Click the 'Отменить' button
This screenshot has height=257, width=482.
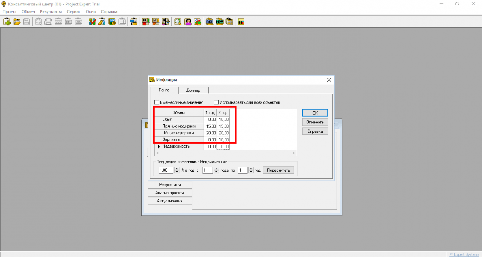click(315, 122)
